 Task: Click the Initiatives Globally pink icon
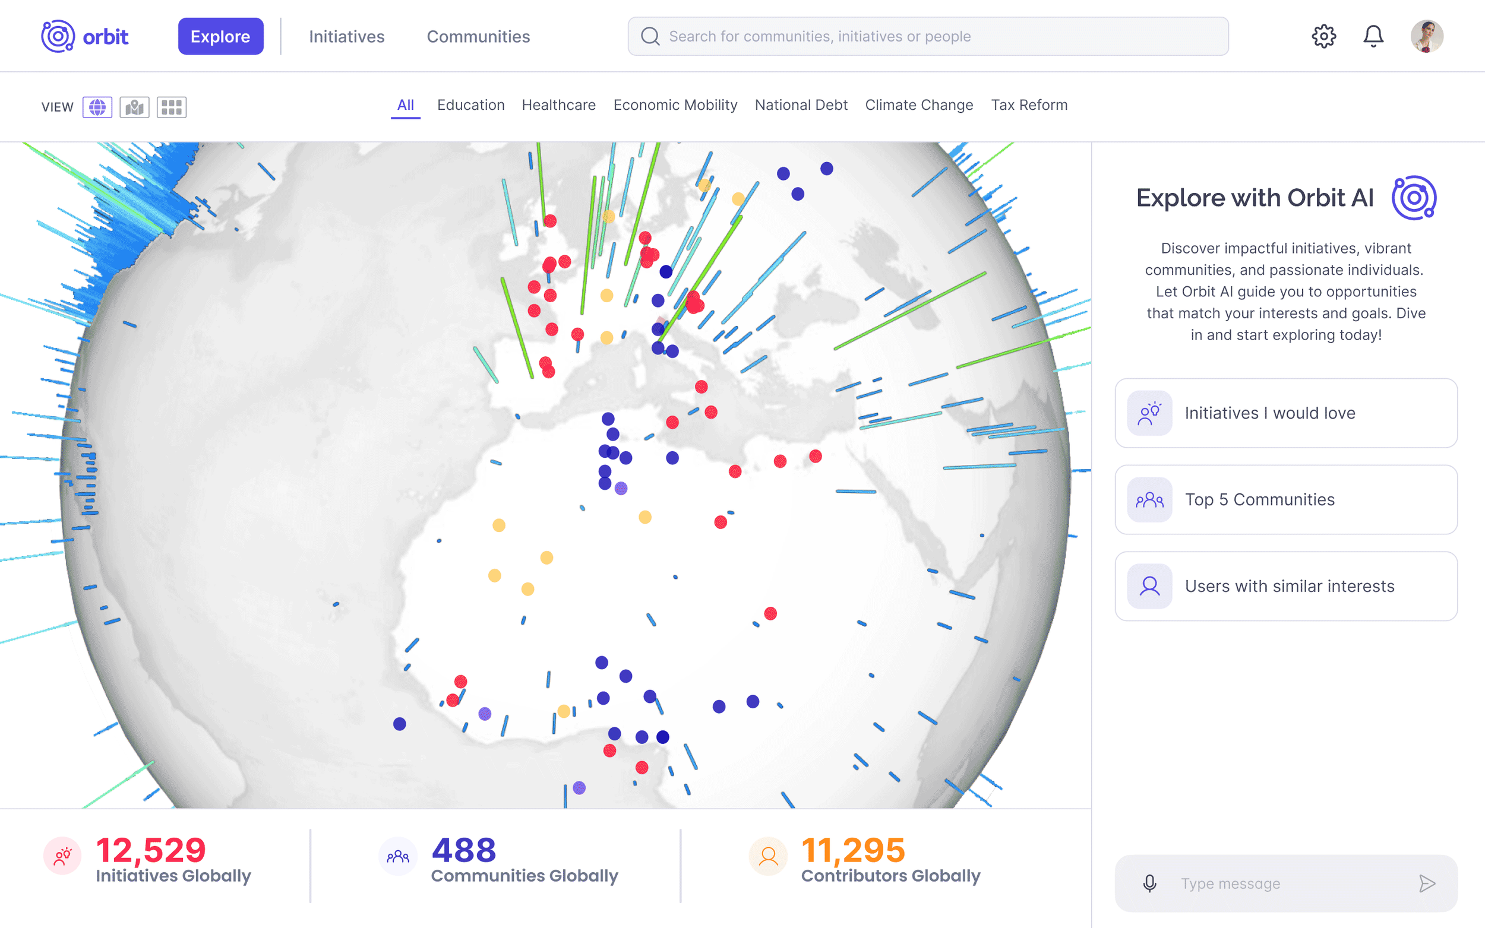point(62,856)
